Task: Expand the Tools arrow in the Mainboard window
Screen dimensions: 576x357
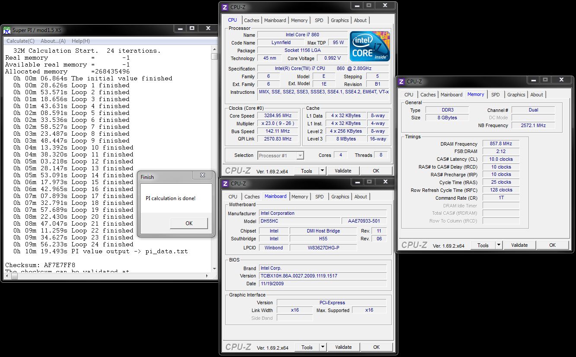Action: [x=323, y=347]
